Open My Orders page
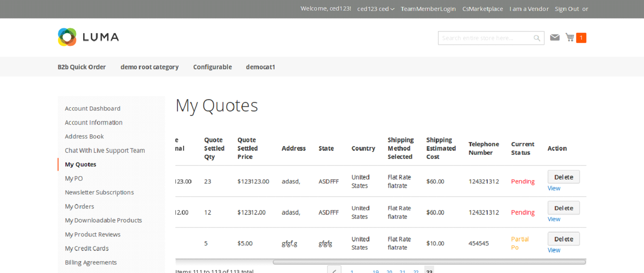 pyautogui.click(x=79, y=207)
